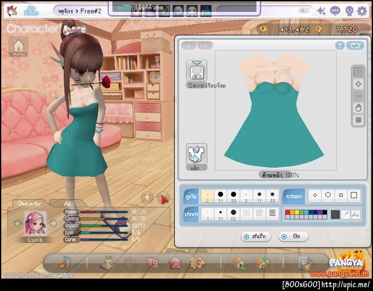Image resolution: width=373 pixels, height=291 pixels.
Task: Select the small square eraser
Action: (341, 195)
